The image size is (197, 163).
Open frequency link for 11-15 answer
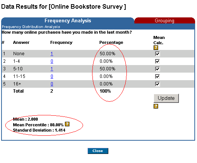(52, 76)
